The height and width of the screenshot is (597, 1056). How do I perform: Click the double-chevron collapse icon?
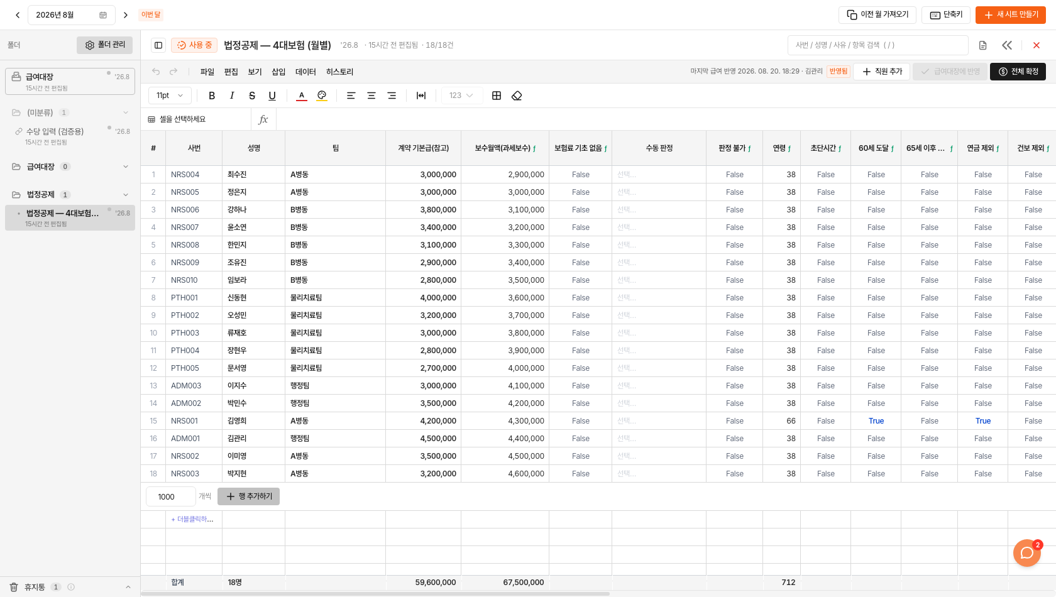(1007, 45)
